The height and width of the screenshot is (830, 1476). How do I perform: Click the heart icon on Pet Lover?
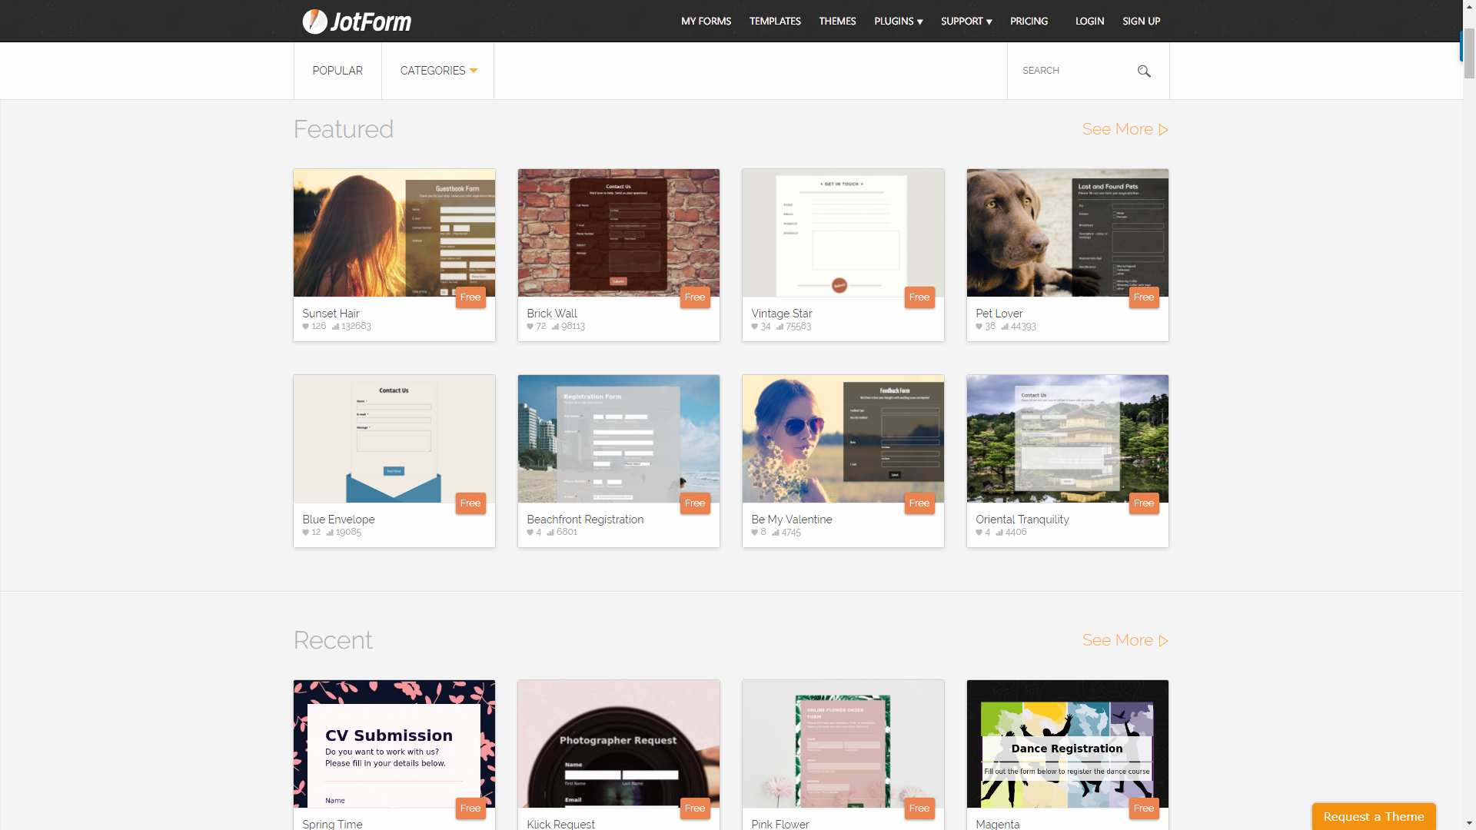(979, 327)
